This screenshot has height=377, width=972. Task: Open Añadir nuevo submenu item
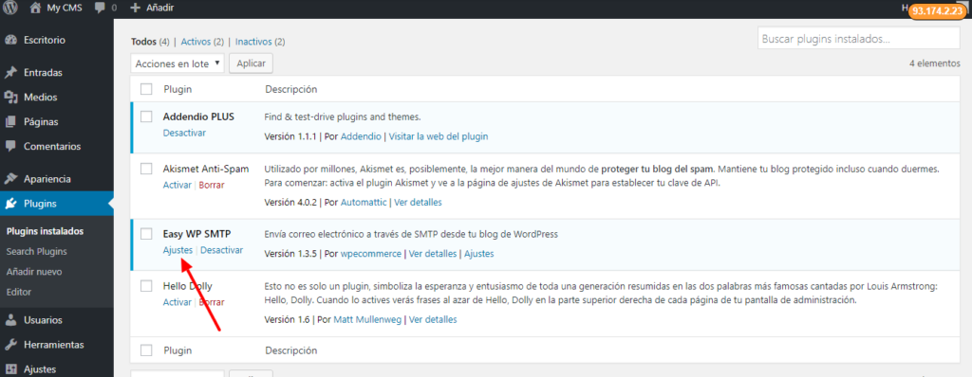pos(34,272)
